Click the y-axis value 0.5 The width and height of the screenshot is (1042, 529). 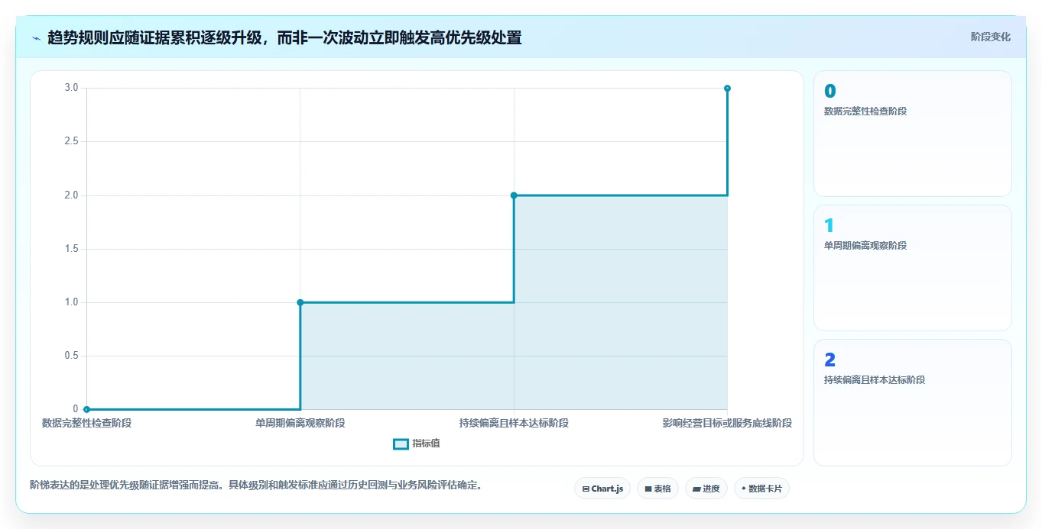click(x=71, y=356)
